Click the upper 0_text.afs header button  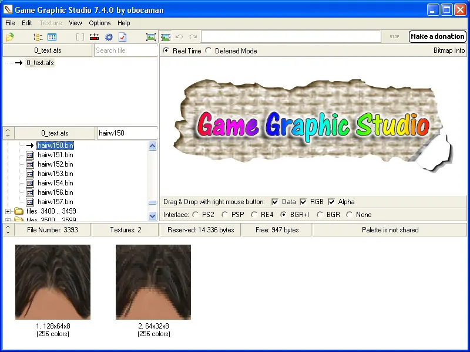tap(48, 50)
